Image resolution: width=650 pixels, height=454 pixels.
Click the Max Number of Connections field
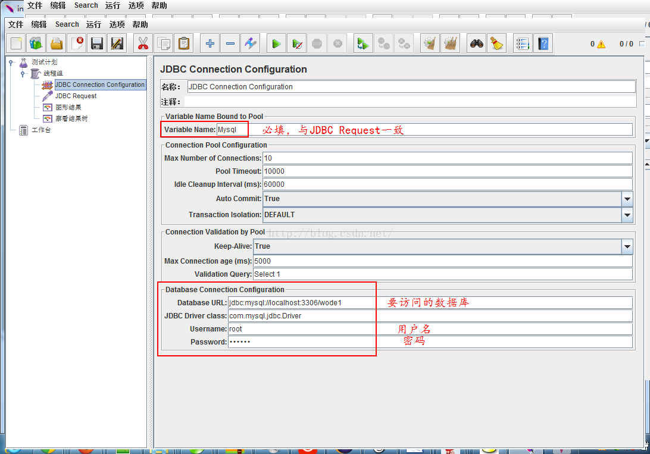point(448,158)
